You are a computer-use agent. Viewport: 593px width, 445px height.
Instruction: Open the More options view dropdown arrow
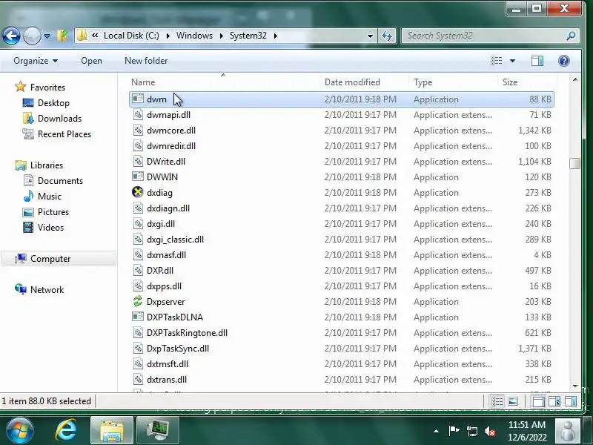tap(512, 61)
